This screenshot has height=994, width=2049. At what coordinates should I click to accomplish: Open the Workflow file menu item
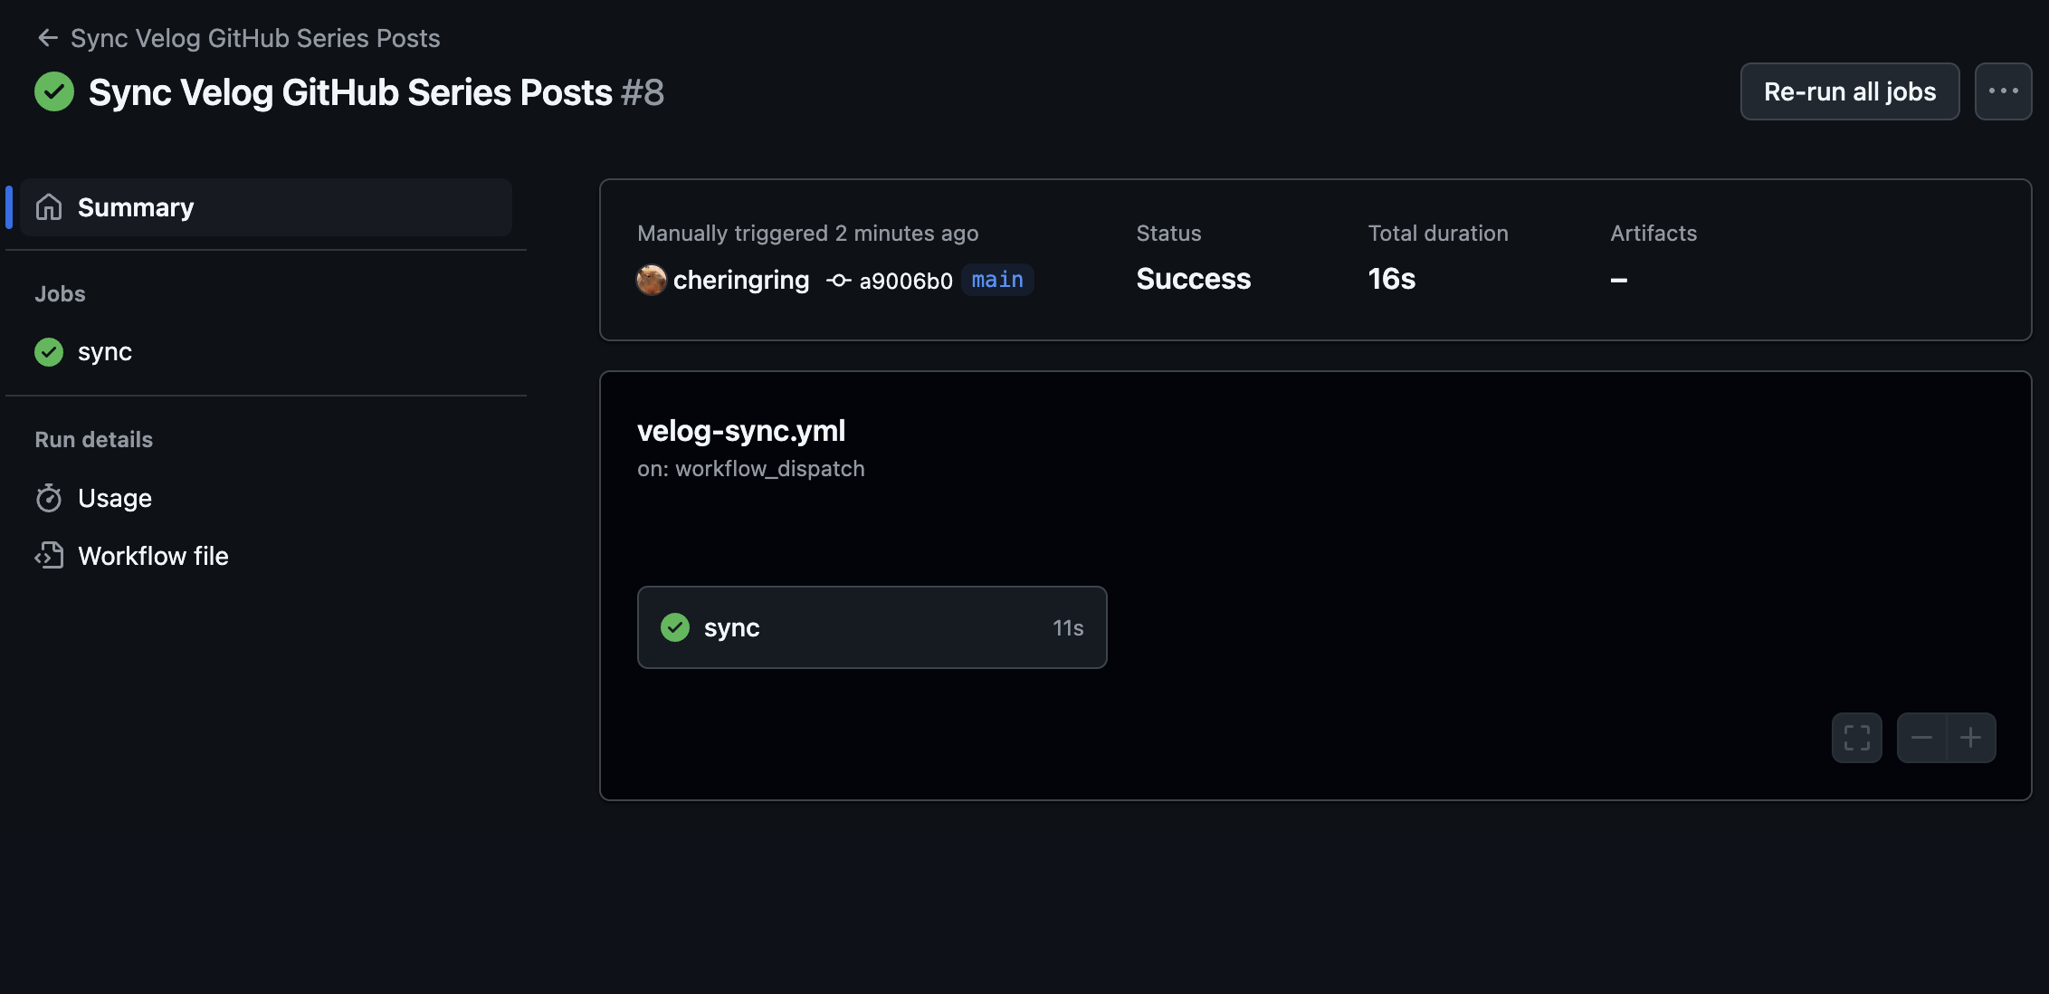[153, 556]
